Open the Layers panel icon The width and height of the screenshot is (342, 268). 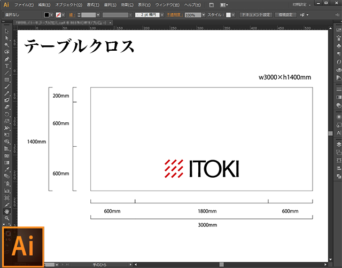tap(338, 144)
